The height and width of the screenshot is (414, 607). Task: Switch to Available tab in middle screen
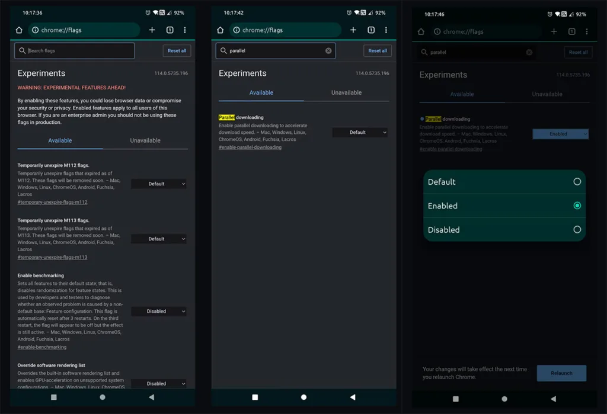coord(261,92)
